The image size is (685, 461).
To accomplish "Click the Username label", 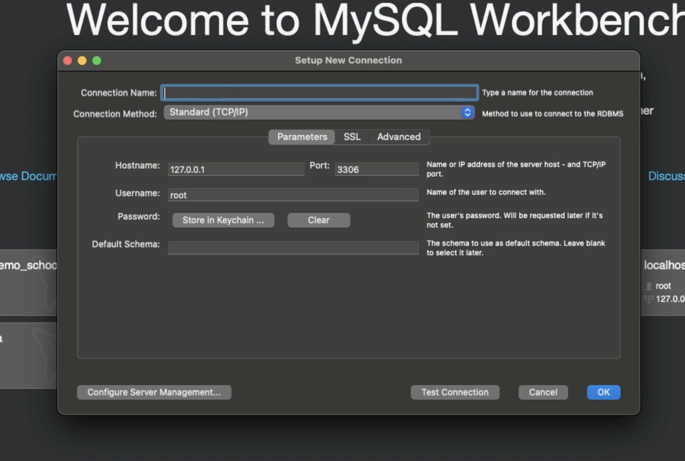I will coord(137,193).
